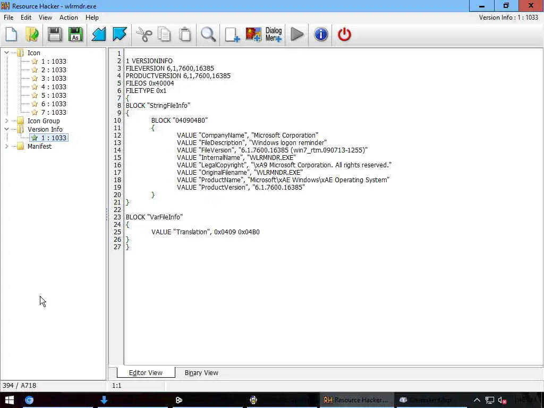Open text search with the magnifier icon

coord(208,35)
